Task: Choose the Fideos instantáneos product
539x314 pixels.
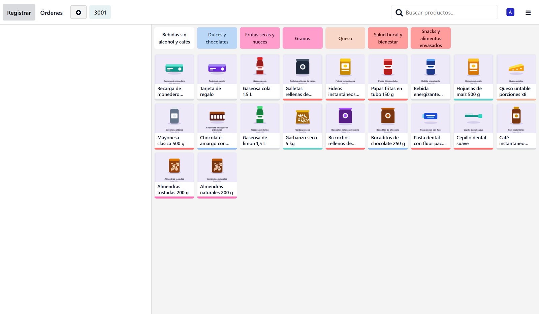Action: click(345, 77)
